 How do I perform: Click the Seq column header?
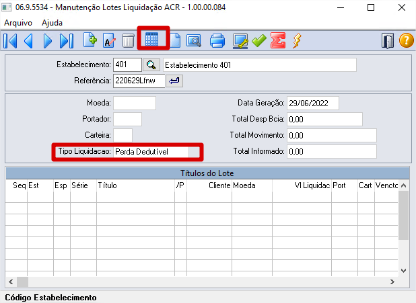tap(16, 185)
